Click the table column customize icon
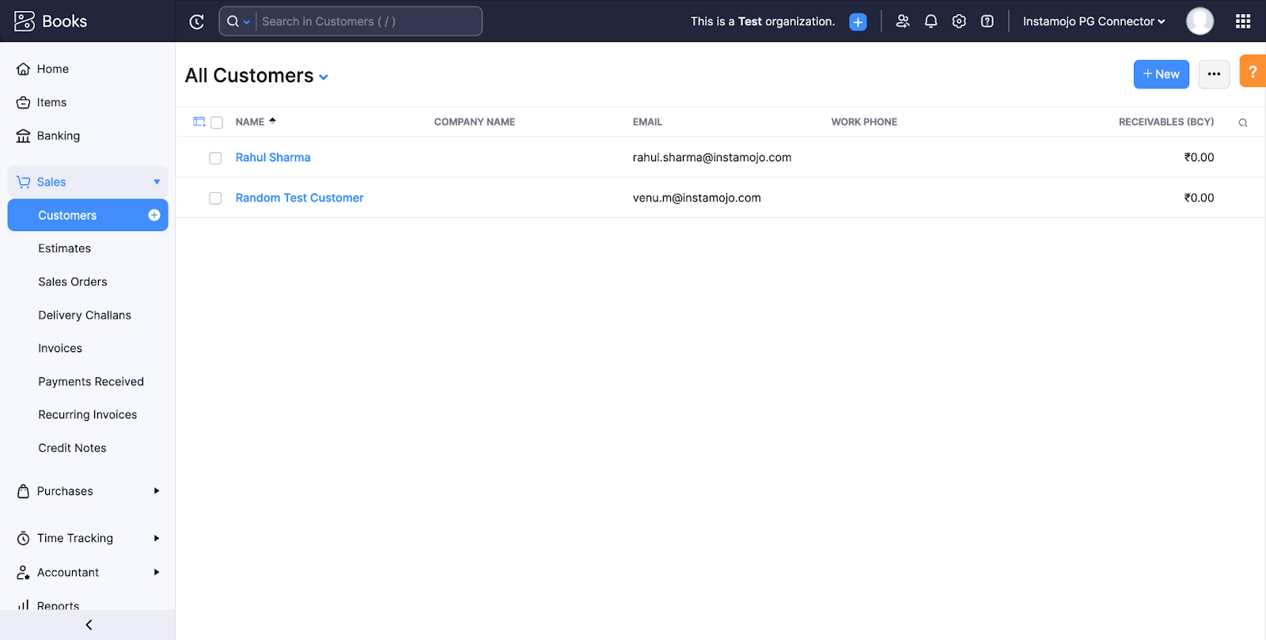1266x640 pixels. (x=199, y=122)
